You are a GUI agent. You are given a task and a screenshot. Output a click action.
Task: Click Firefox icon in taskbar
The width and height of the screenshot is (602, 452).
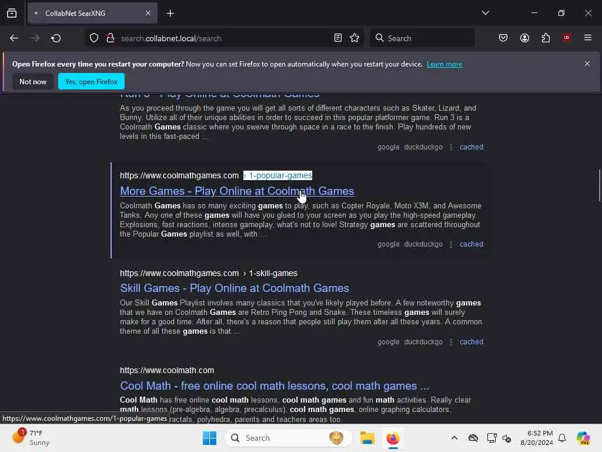coord(393,438)
